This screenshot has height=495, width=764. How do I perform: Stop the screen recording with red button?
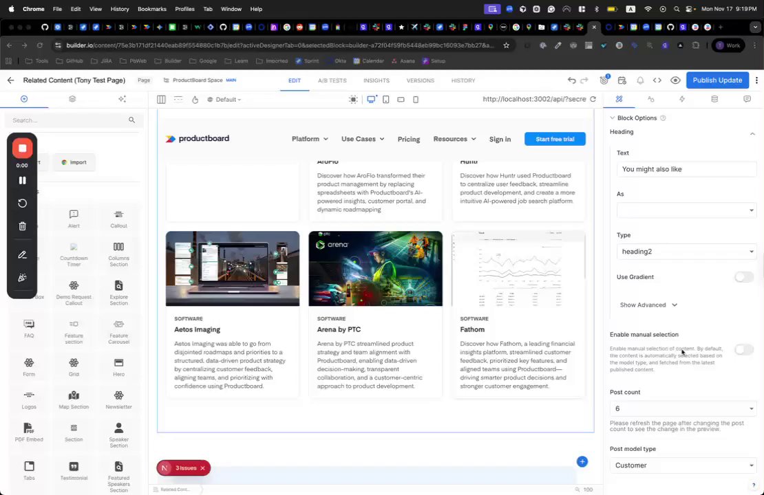[x=23, y=148]
